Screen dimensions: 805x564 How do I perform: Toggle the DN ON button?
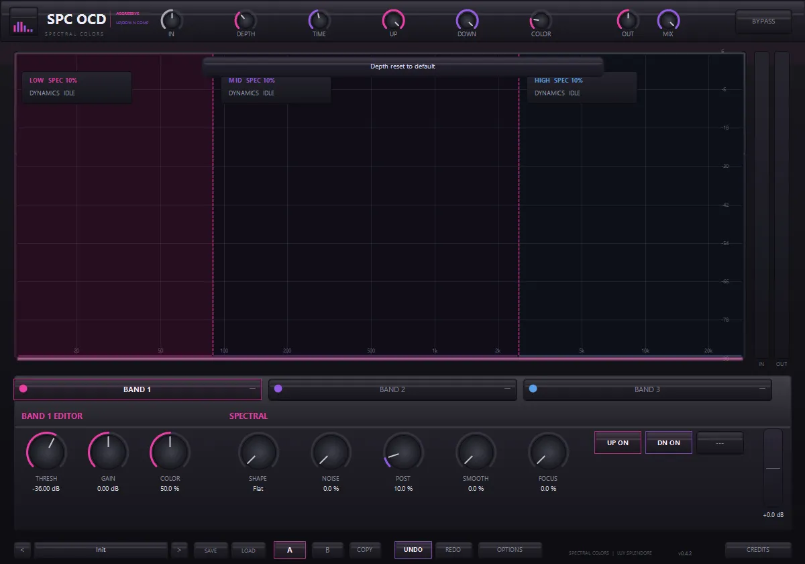pos(669,442)
